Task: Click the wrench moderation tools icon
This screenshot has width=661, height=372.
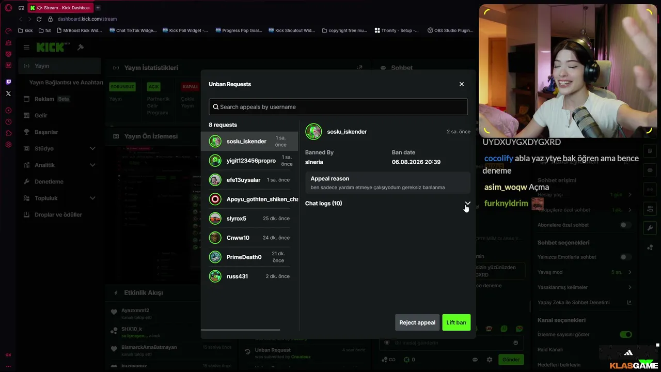Action: click(x=650, y=228)
